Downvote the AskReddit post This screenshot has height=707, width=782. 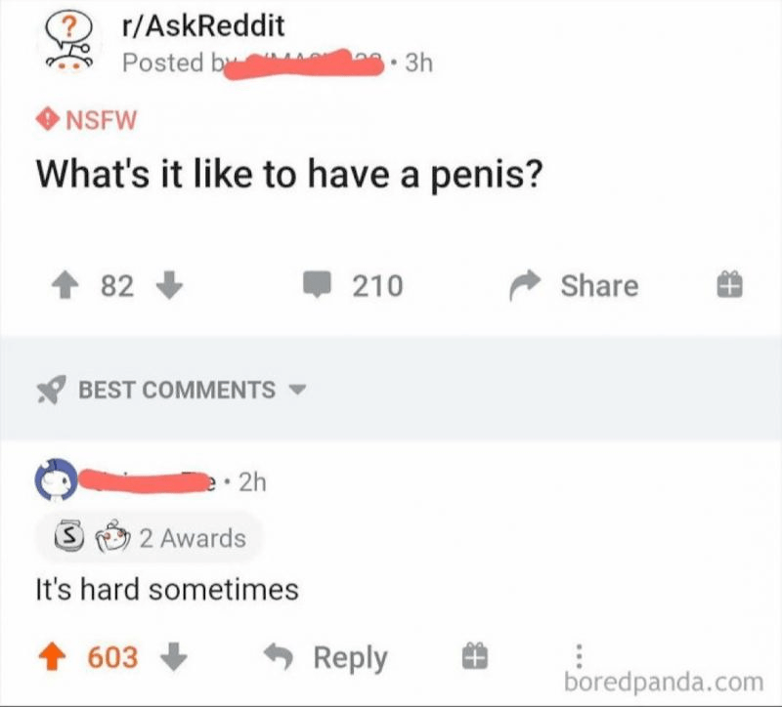point(169,285)
